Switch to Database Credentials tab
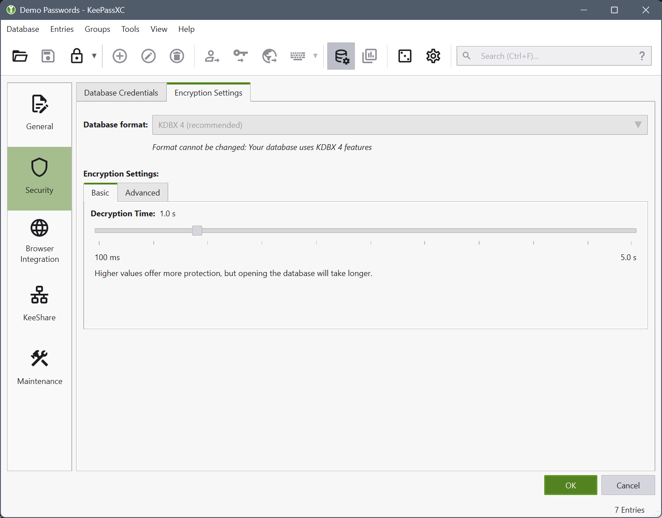Screen dimensions: 662x518 (121, 93)
